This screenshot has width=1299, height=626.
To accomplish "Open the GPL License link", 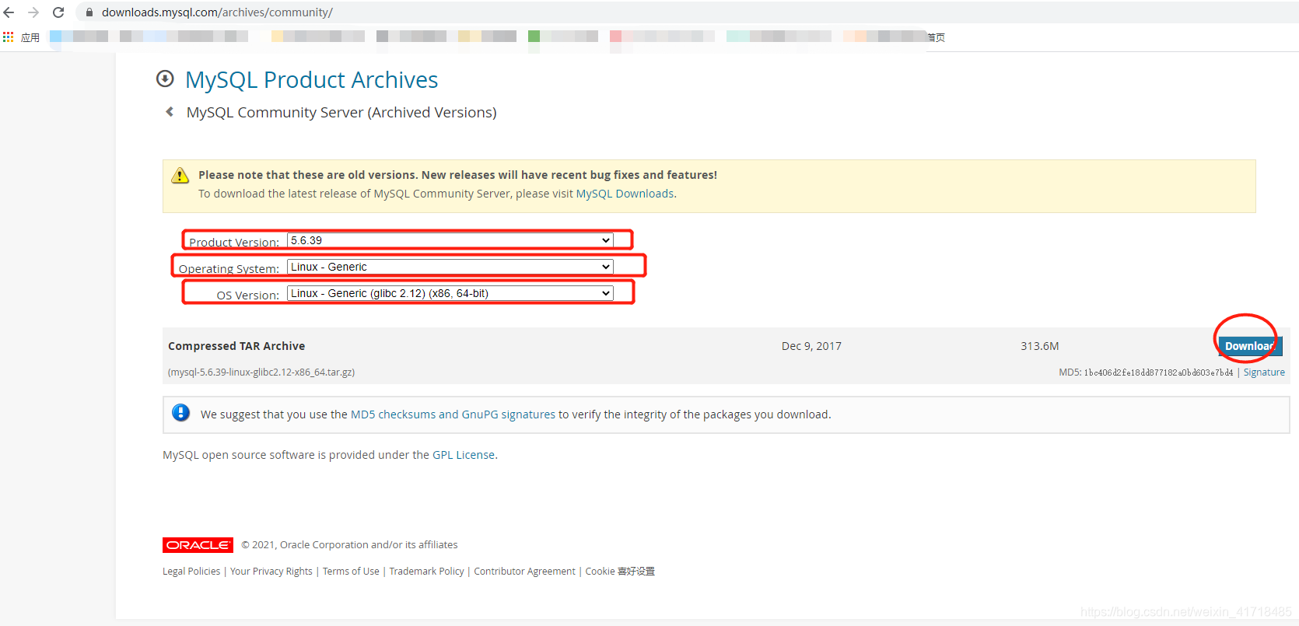I will coord(464,455).
